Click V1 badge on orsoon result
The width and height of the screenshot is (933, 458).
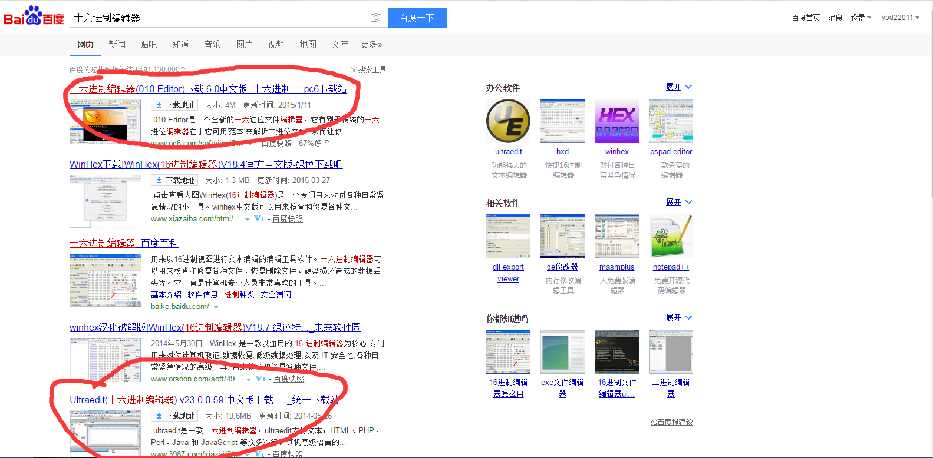pos(261,379)
